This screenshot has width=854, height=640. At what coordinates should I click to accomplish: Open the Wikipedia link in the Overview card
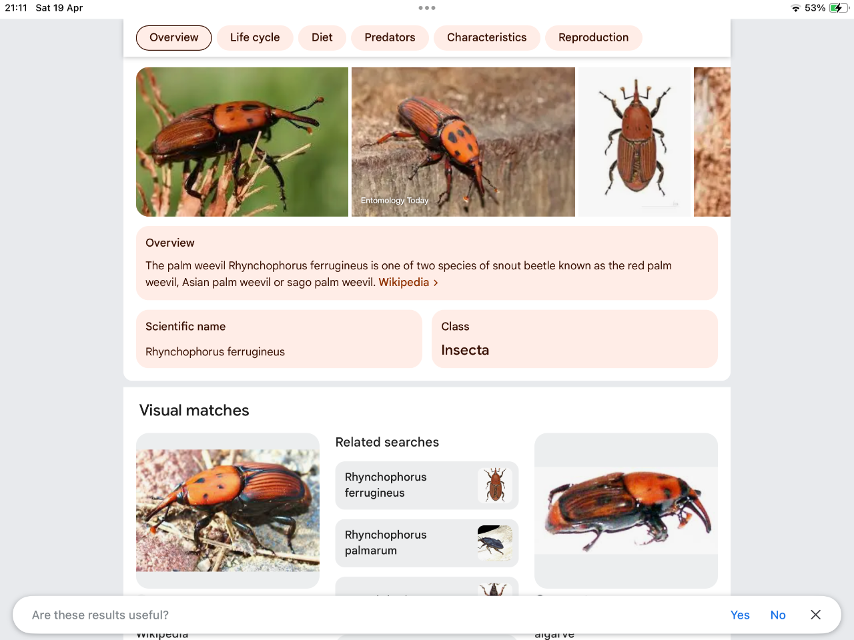click(x=404, y=282)
